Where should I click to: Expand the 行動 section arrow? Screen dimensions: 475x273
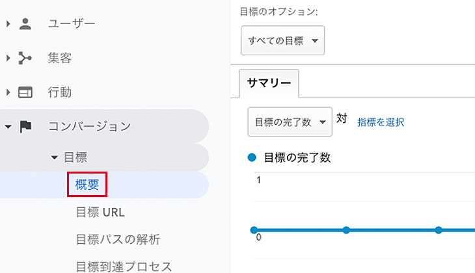click(x=8, y=92)
